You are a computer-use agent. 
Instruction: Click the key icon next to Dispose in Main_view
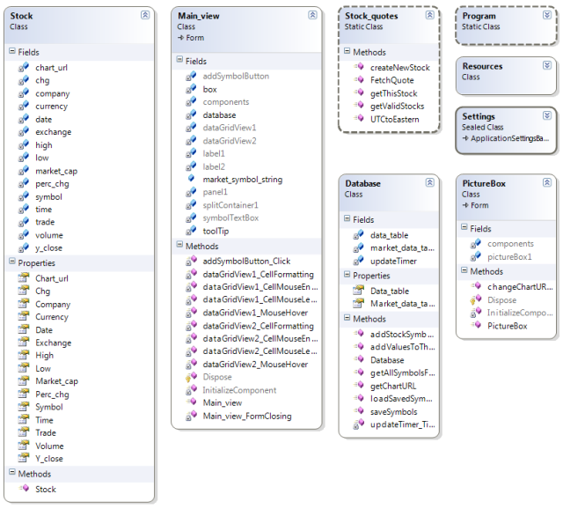coord(190,377)
